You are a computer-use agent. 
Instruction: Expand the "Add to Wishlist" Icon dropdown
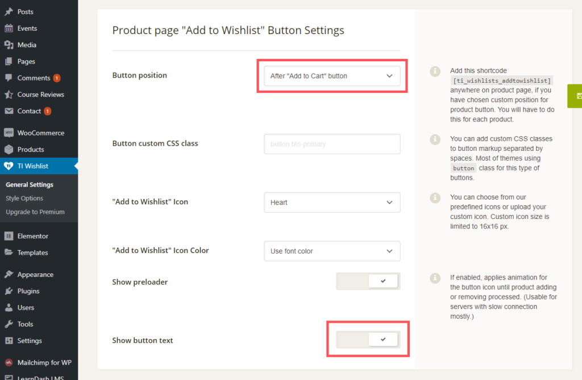tap(332, 202)
